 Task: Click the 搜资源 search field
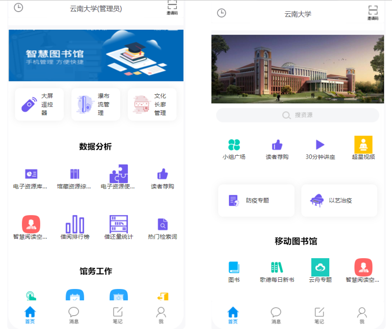pos(298,115)
